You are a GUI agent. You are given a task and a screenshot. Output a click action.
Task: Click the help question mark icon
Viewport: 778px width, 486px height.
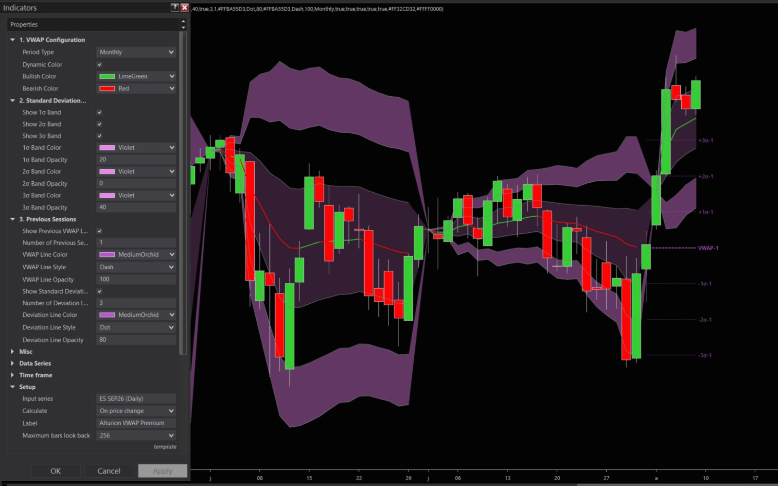pyautogui.click(x=175, y=7)
